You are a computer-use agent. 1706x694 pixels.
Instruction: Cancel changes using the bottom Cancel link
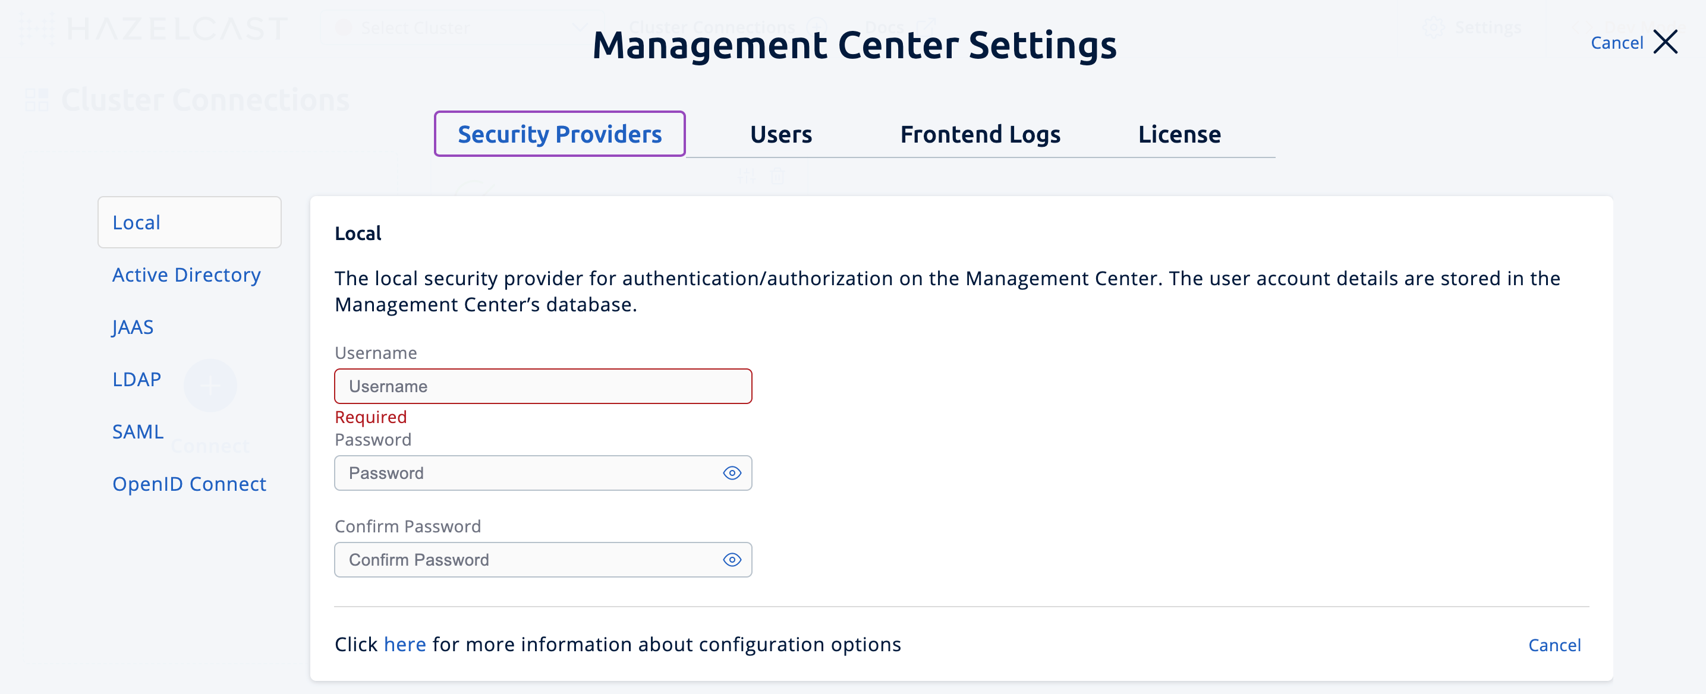pos(1555,644)
